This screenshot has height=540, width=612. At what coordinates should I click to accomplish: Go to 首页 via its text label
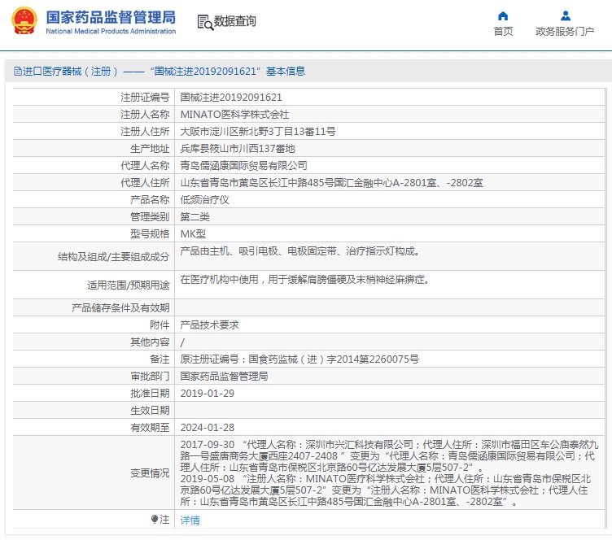(x=503, y=32)
